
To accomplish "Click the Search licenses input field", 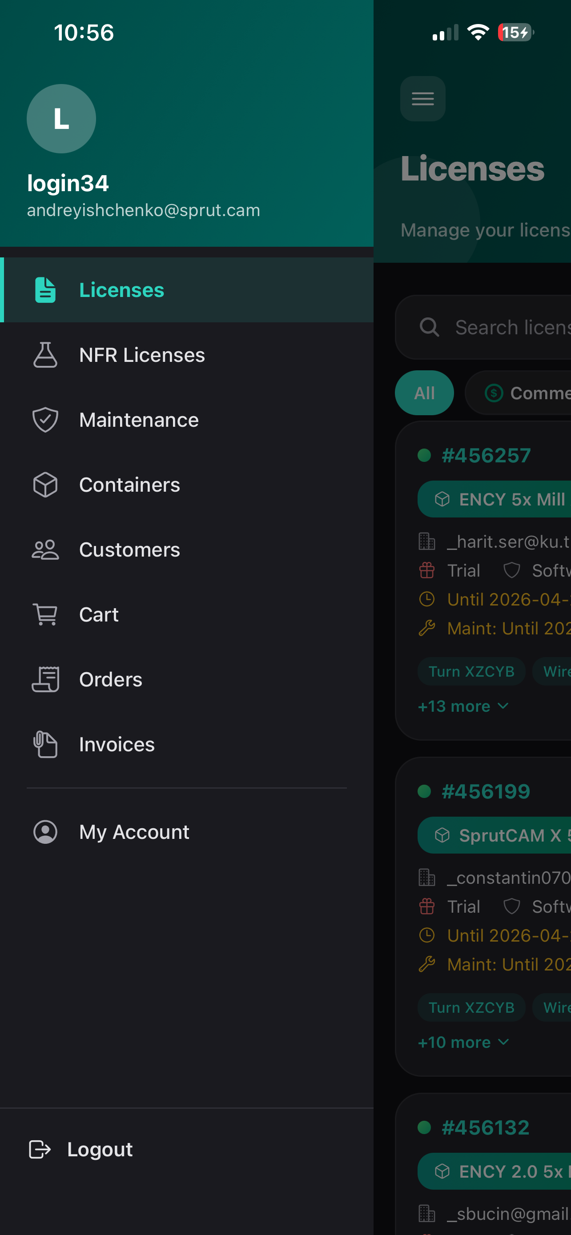I will point(483,327).
